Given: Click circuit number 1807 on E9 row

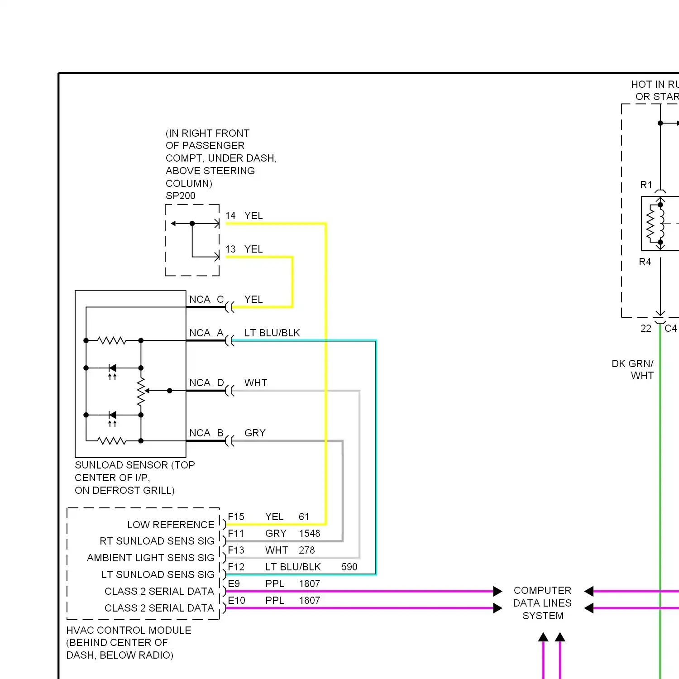Looking at the screenshot, I should 310,584.
